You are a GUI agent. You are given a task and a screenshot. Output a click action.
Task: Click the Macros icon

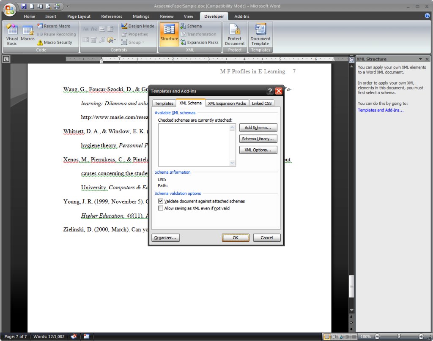28,33
